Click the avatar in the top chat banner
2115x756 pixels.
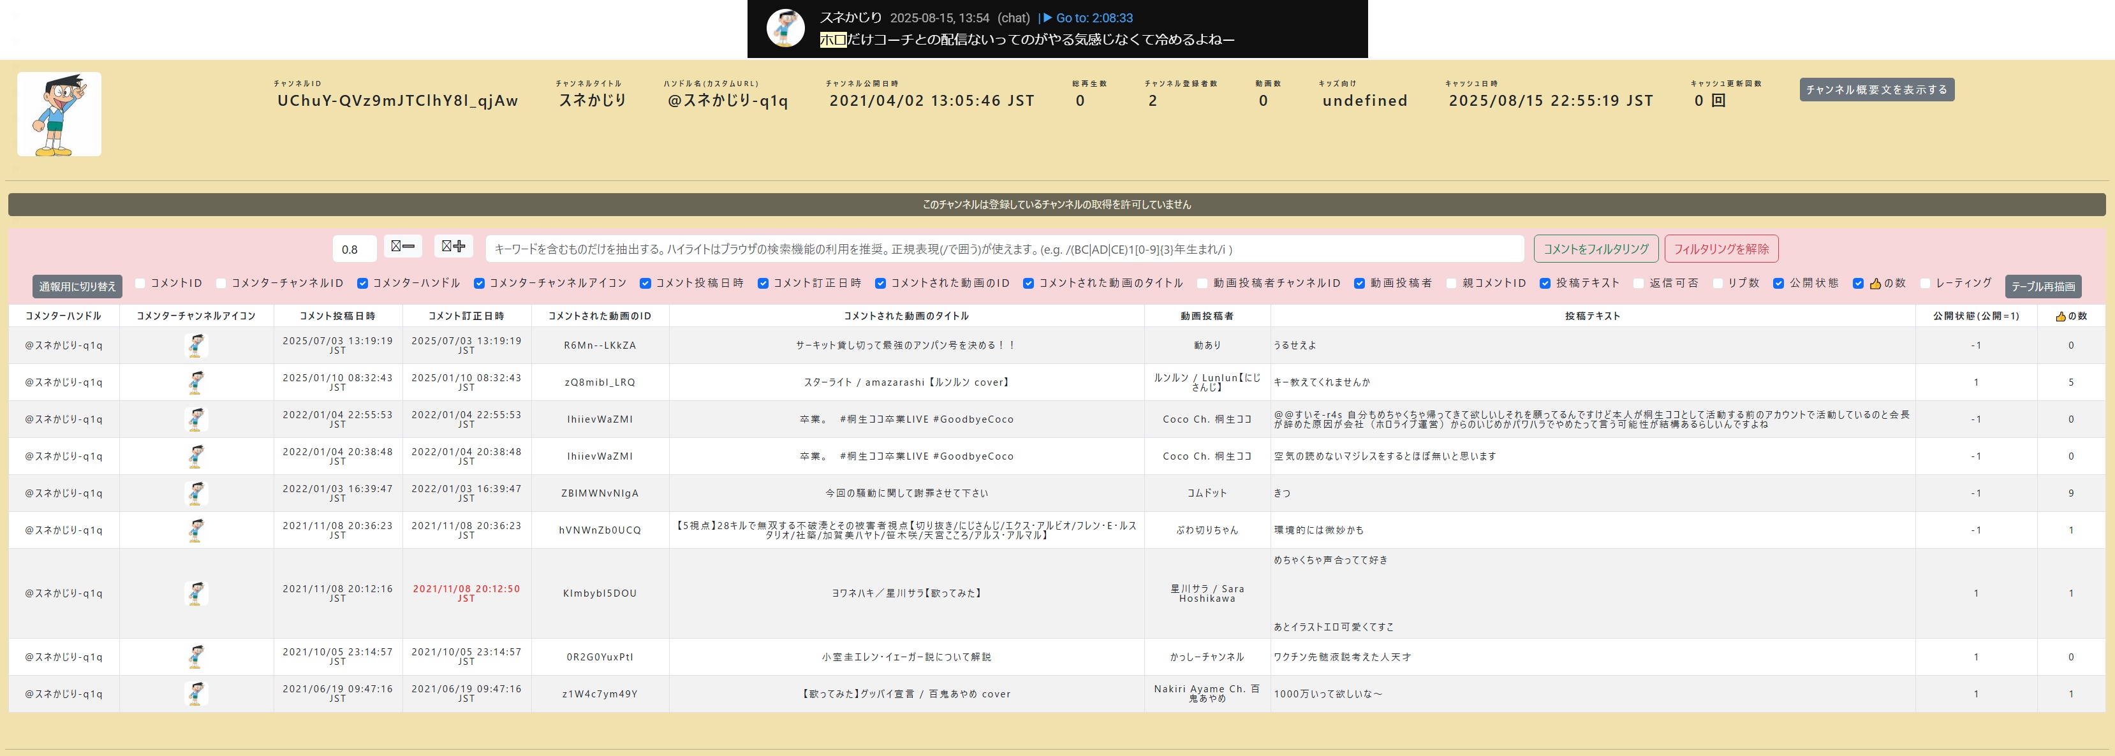785,28
